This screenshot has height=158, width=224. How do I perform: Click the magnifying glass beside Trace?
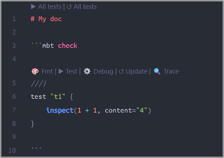tap(157, 71)
